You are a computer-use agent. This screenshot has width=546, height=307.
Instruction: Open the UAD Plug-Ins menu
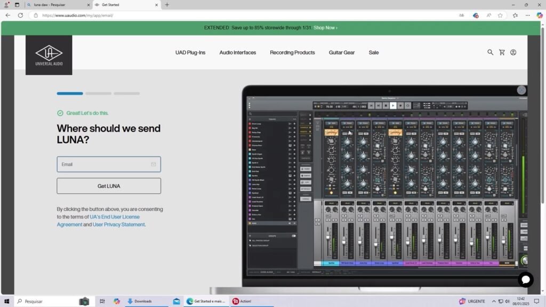click(190, 53)
